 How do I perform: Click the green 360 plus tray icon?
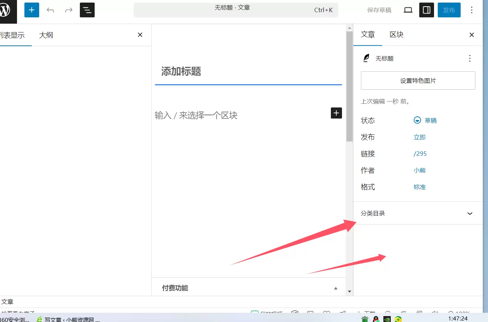(x=398, y=319)
